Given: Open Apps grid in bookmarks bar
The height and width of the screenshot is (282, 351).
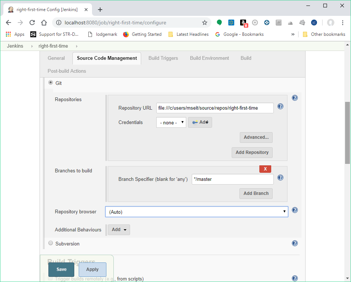Looking at the screenshot, I should tap(15, 34).
